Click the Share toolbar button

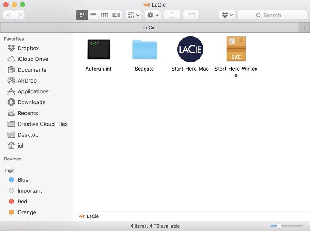click(x=172, y=15)
